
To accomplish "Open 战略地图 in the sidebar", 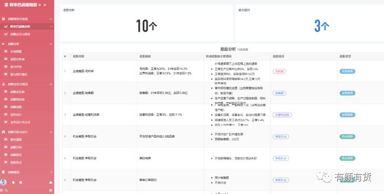I will tap(16, 107).
